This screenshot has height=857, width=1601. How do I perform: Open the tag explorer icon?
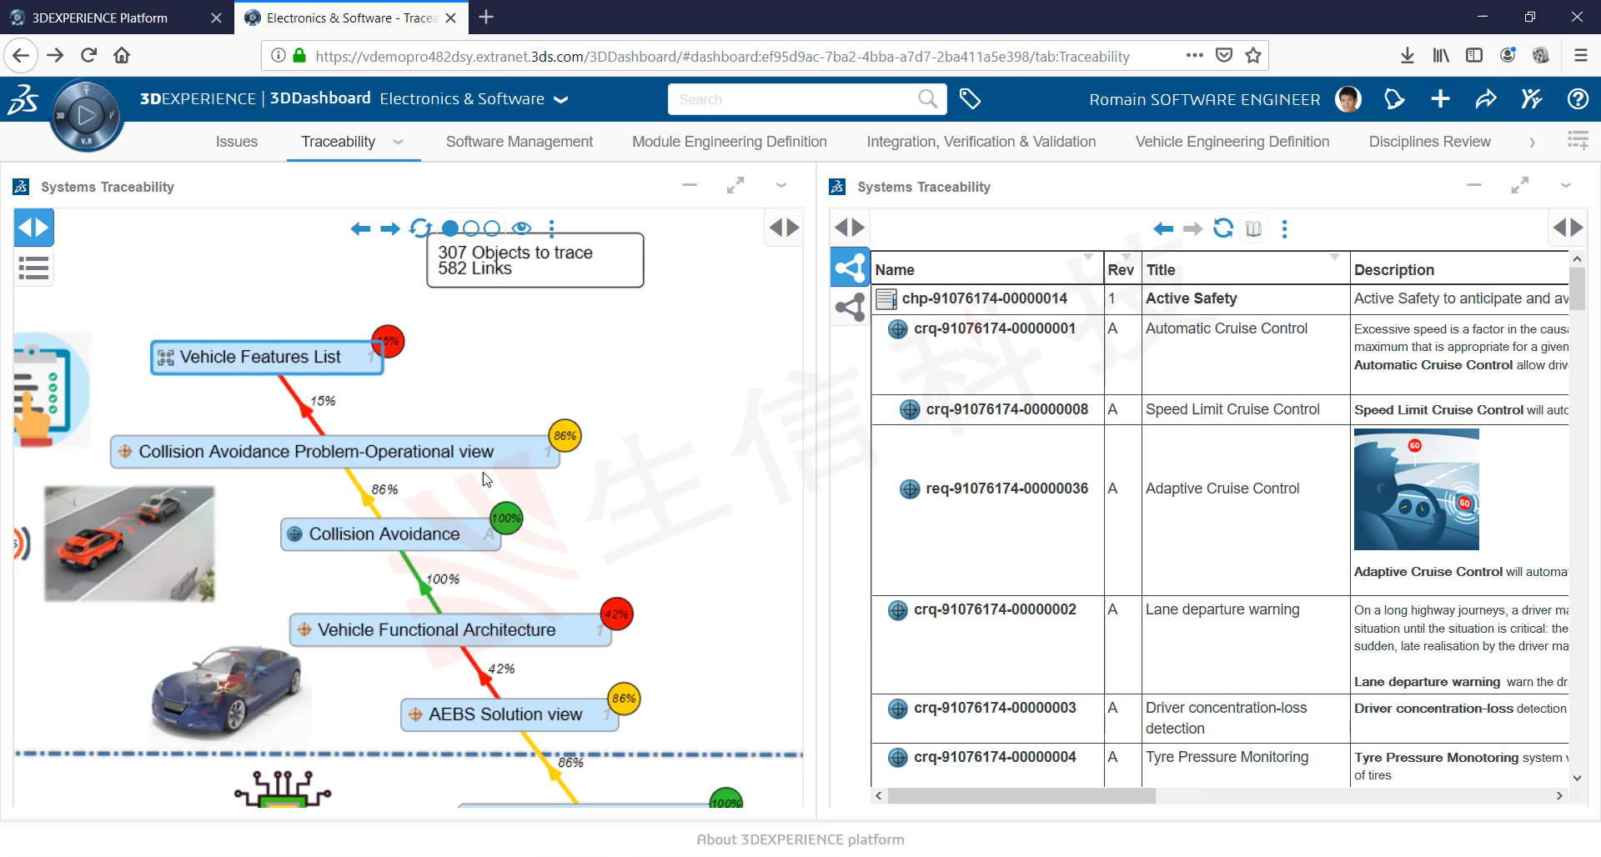click(970, 99)
